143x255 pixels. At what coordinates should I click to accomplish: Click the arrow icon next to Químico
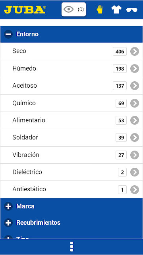coord(135,103)
